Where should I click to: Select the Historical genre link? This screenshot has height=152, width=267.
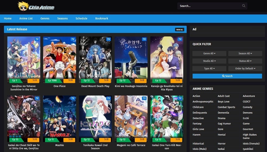click(198, 143)
